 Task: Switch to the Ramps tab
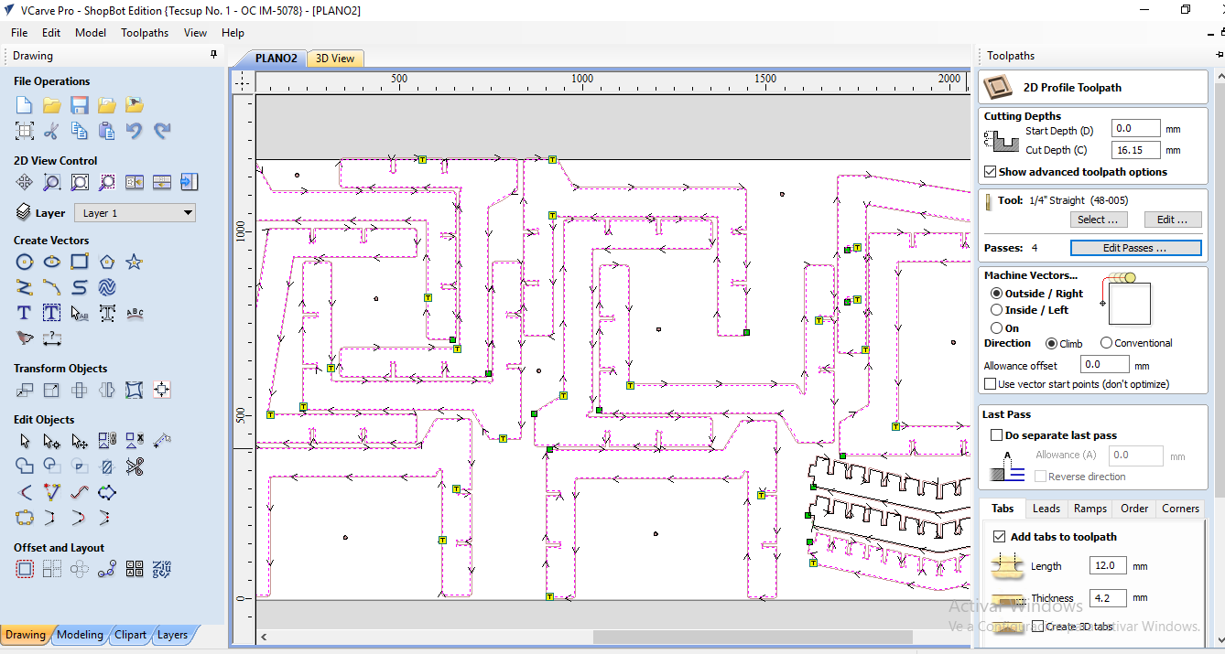(x=1090, y=509)
